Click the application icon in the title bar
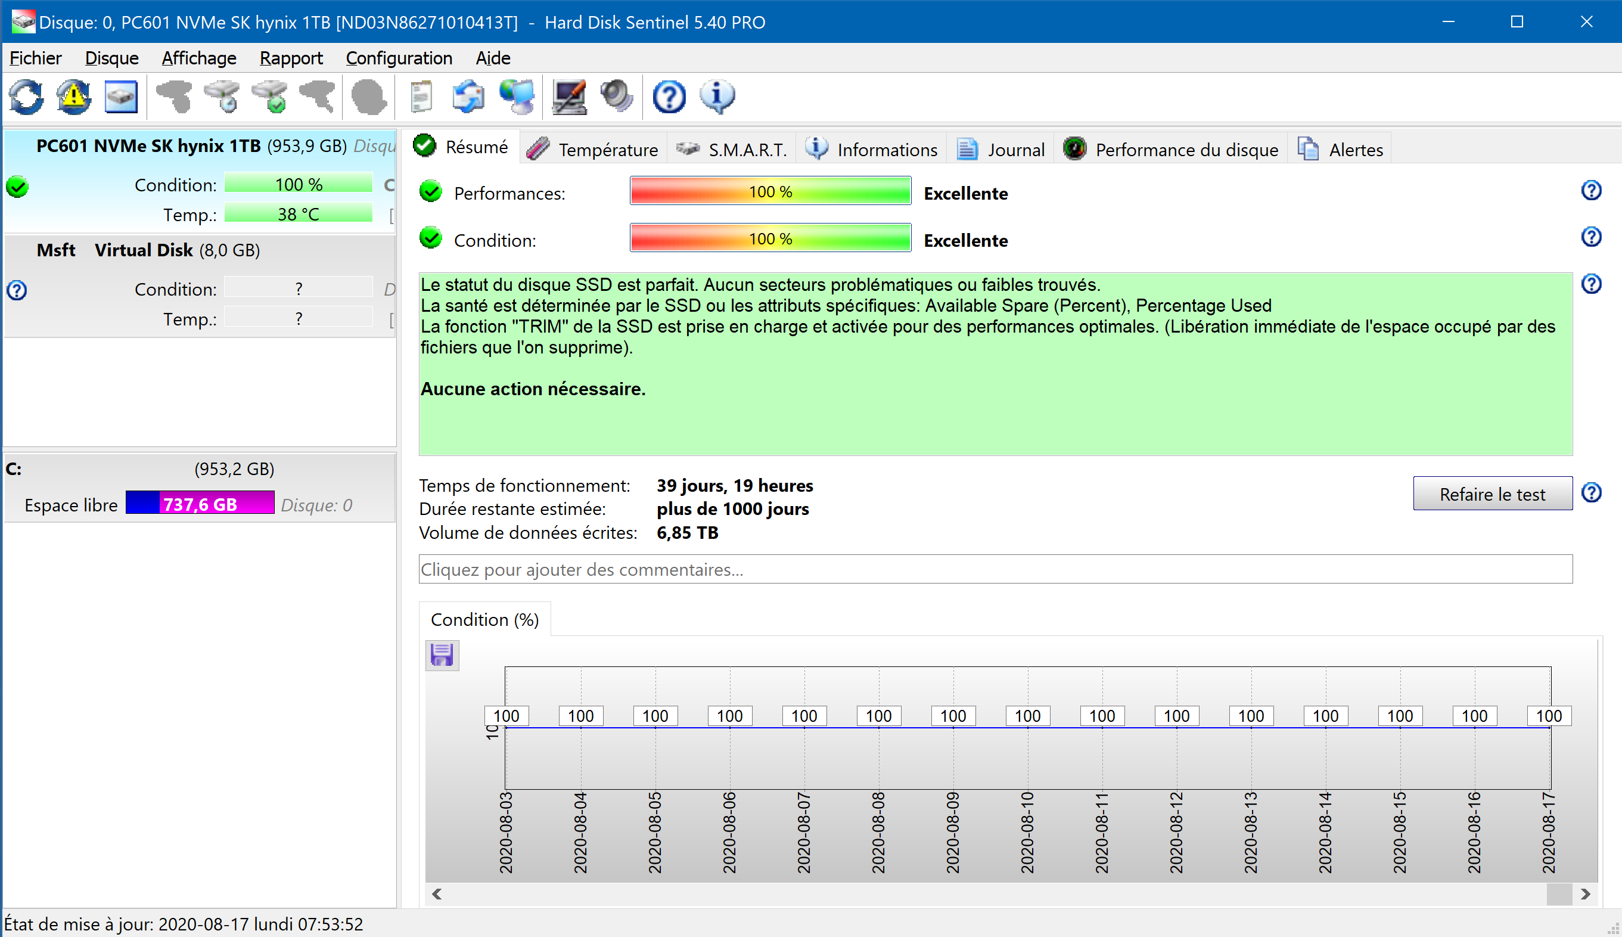The image size is (1622, 937). click(23, 22)
